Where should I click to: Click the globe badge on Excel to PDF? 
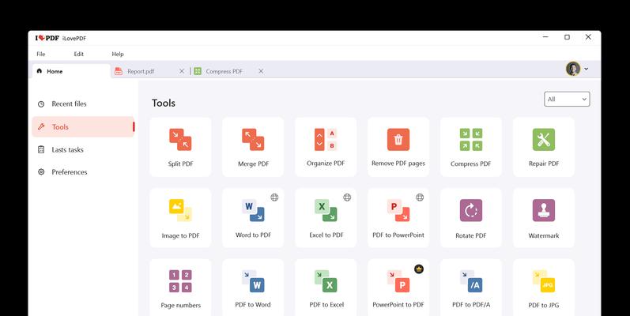point(347,197)
